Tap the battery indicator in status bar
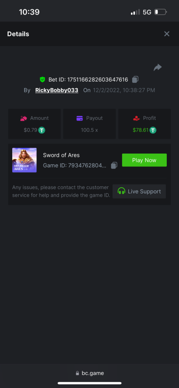Screen dimensions: 179x388 click(161, 12)
